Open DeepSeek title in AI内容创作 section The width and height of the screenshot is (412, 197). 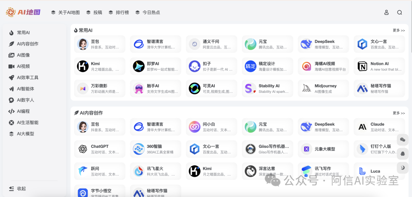point(325,124)
